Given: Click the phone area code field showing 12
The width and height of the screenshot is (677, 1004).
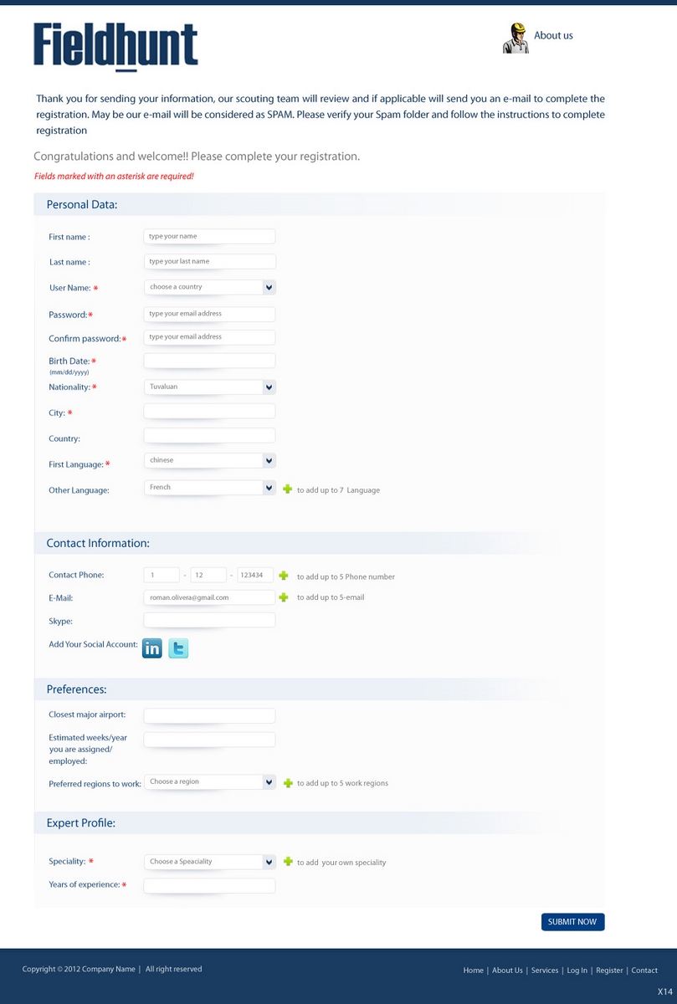Looking at the screenshot, I should tap(208, 576).
